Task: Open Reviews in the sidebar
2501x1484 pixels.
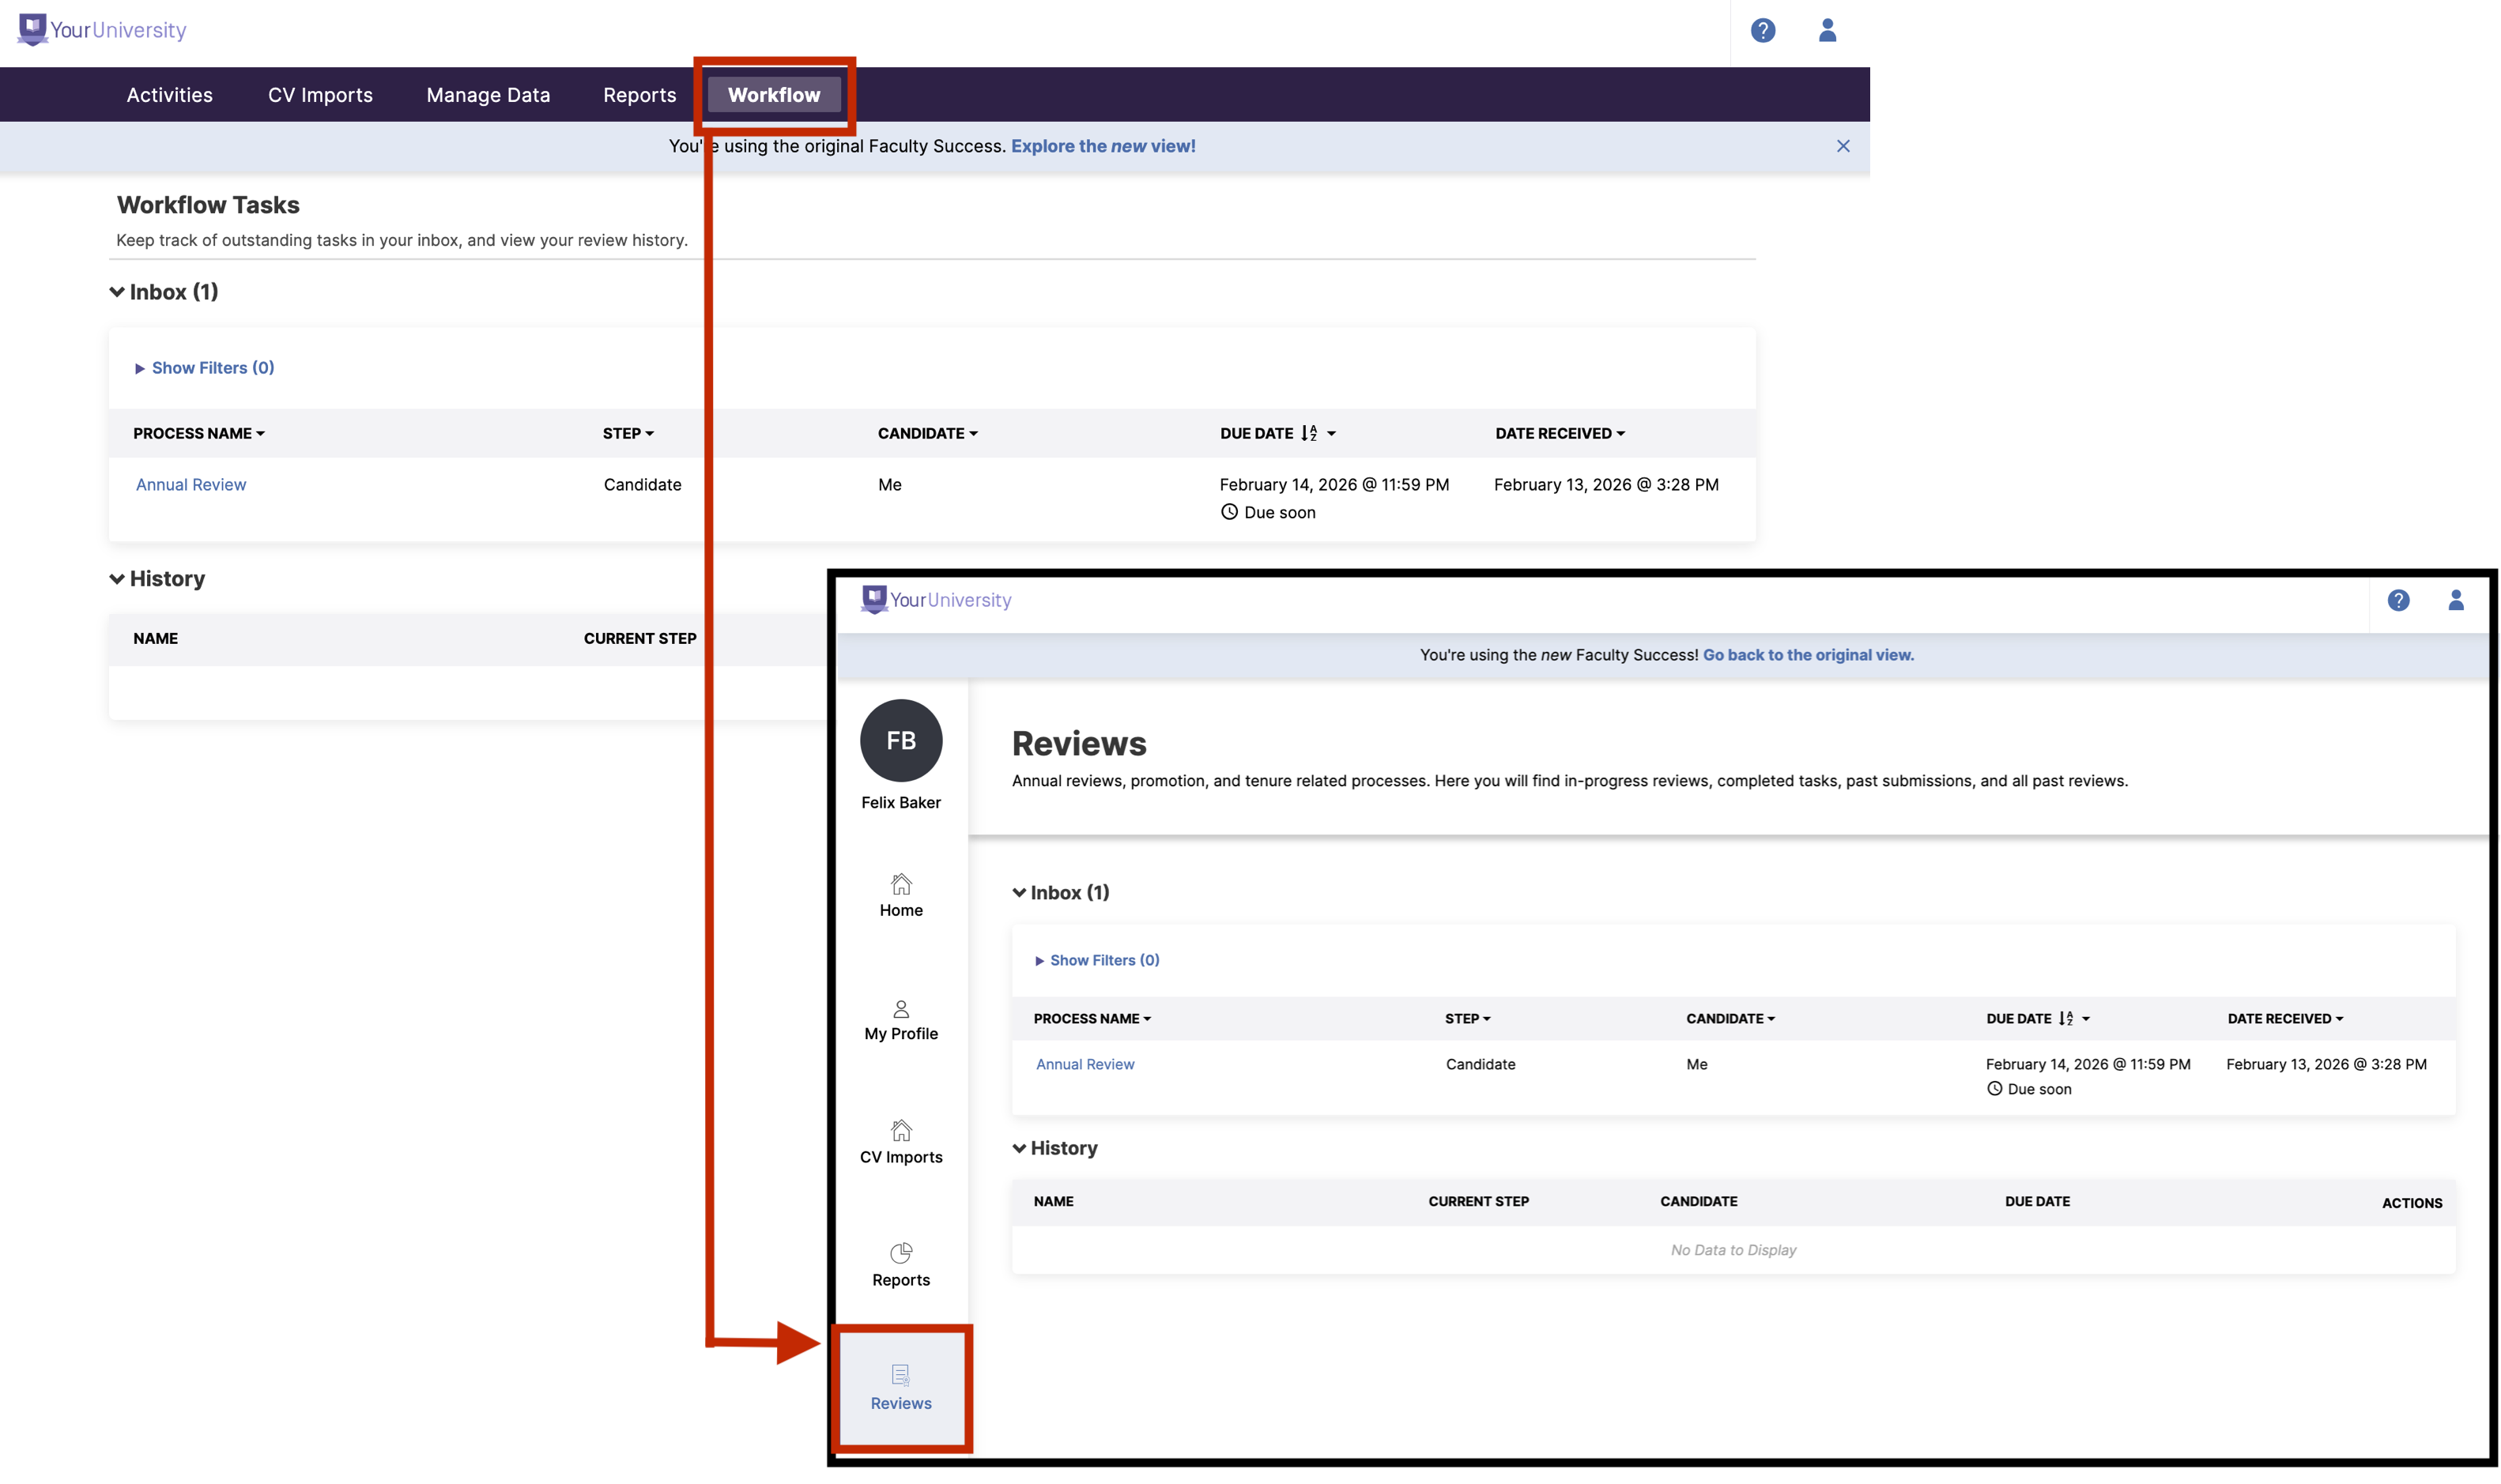Action: pyautogui.click(x=901, y=1389)
